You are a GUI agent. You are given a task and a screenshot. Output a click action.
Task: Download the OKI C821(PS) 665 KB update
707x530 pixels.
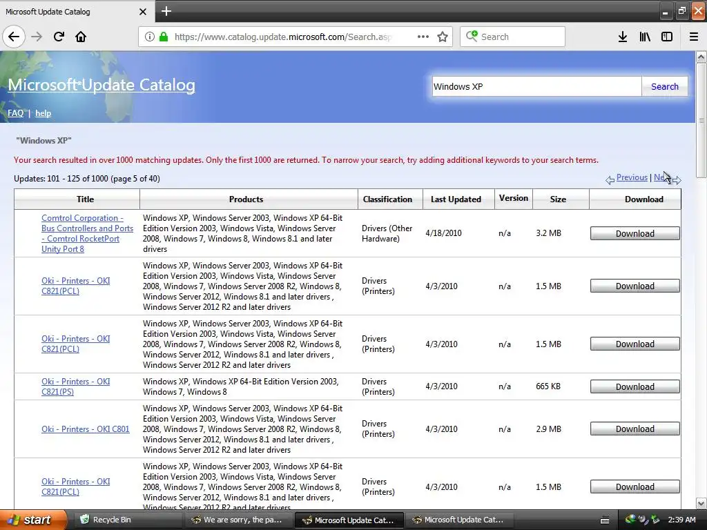pyautogui.click(x=635, y=386)
